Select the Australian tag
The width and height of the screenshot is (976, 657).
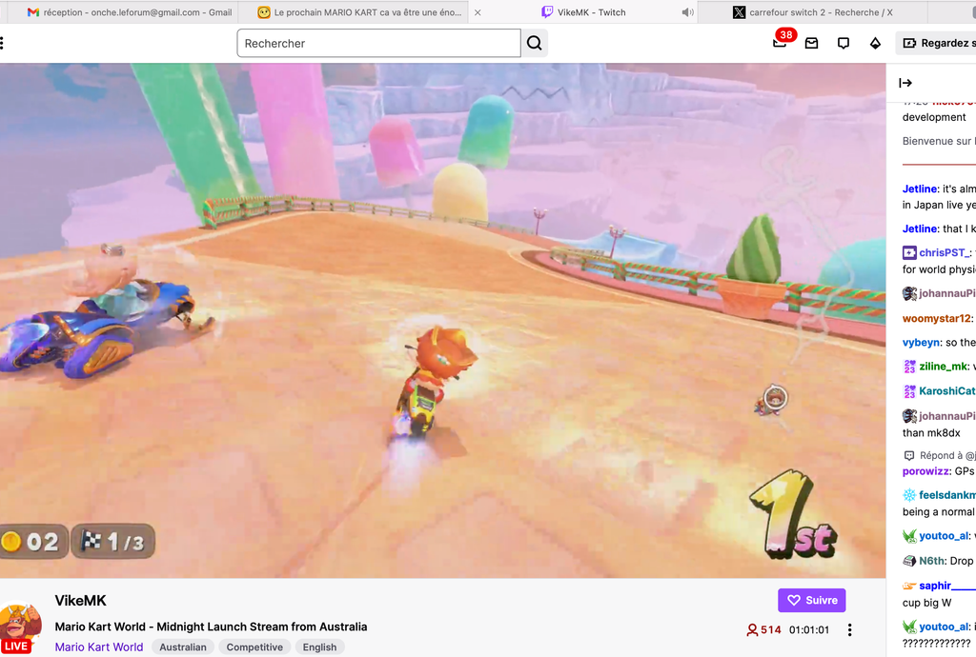tap(183, 647)
